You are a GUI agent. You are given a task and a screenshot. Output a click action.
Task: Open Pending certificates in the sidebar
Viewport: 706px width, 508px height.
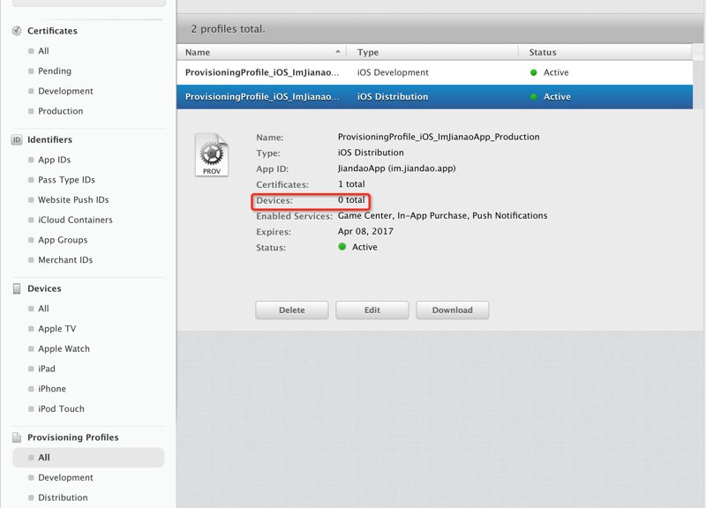pos(55,71)
